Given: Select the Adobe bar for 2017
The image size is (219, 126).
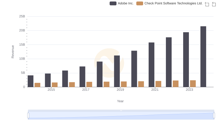Looking at the screenshot, I should click(x=82, y=77).
